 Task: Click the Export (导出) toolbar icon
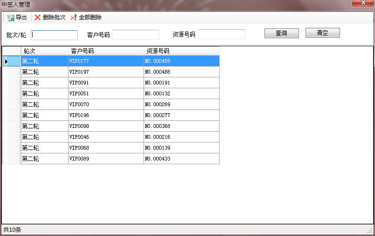(x=10, y=17)
